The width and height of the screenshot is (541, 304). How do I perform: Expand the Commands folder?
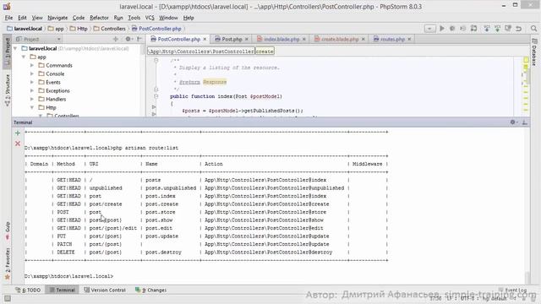tap(32, 65)
